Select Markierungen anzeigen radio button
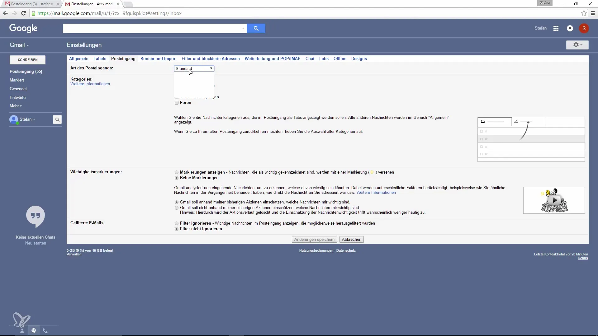Viewport: 598px width, 336px height. pyautogui.click(x=177, y=172)
